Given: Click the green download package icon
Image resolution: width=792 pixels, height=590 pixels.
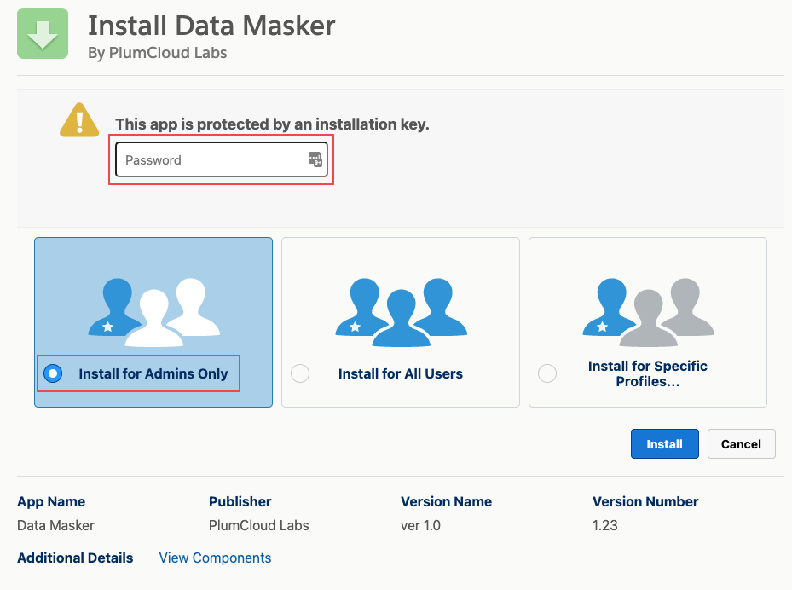Looking at the screenshot, I should (x=42, y=33).
